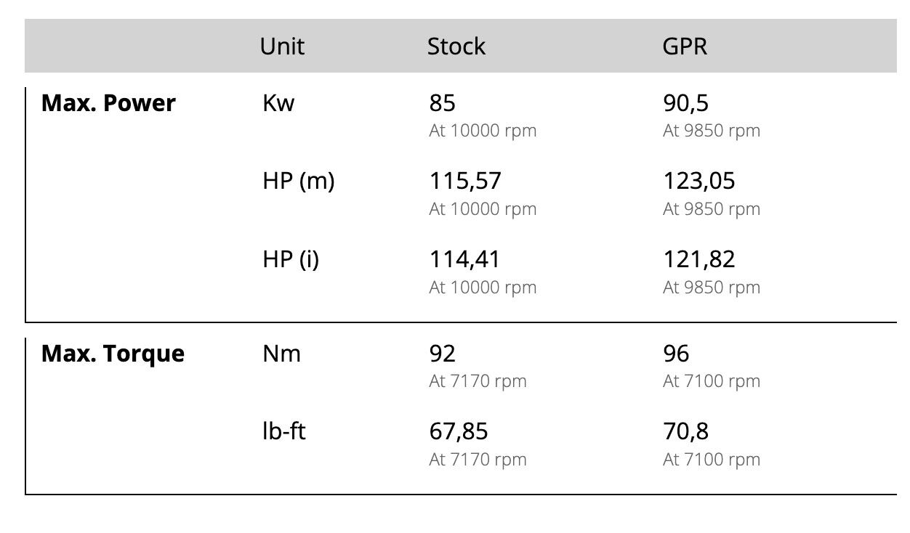Click the HP (i) unit cell

[291, 260]
